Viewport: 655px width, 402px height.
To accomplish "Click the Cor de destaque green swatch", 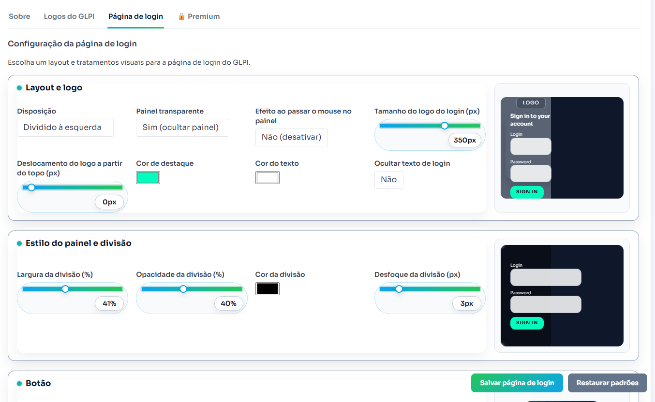I will click(x=148, y=178).
